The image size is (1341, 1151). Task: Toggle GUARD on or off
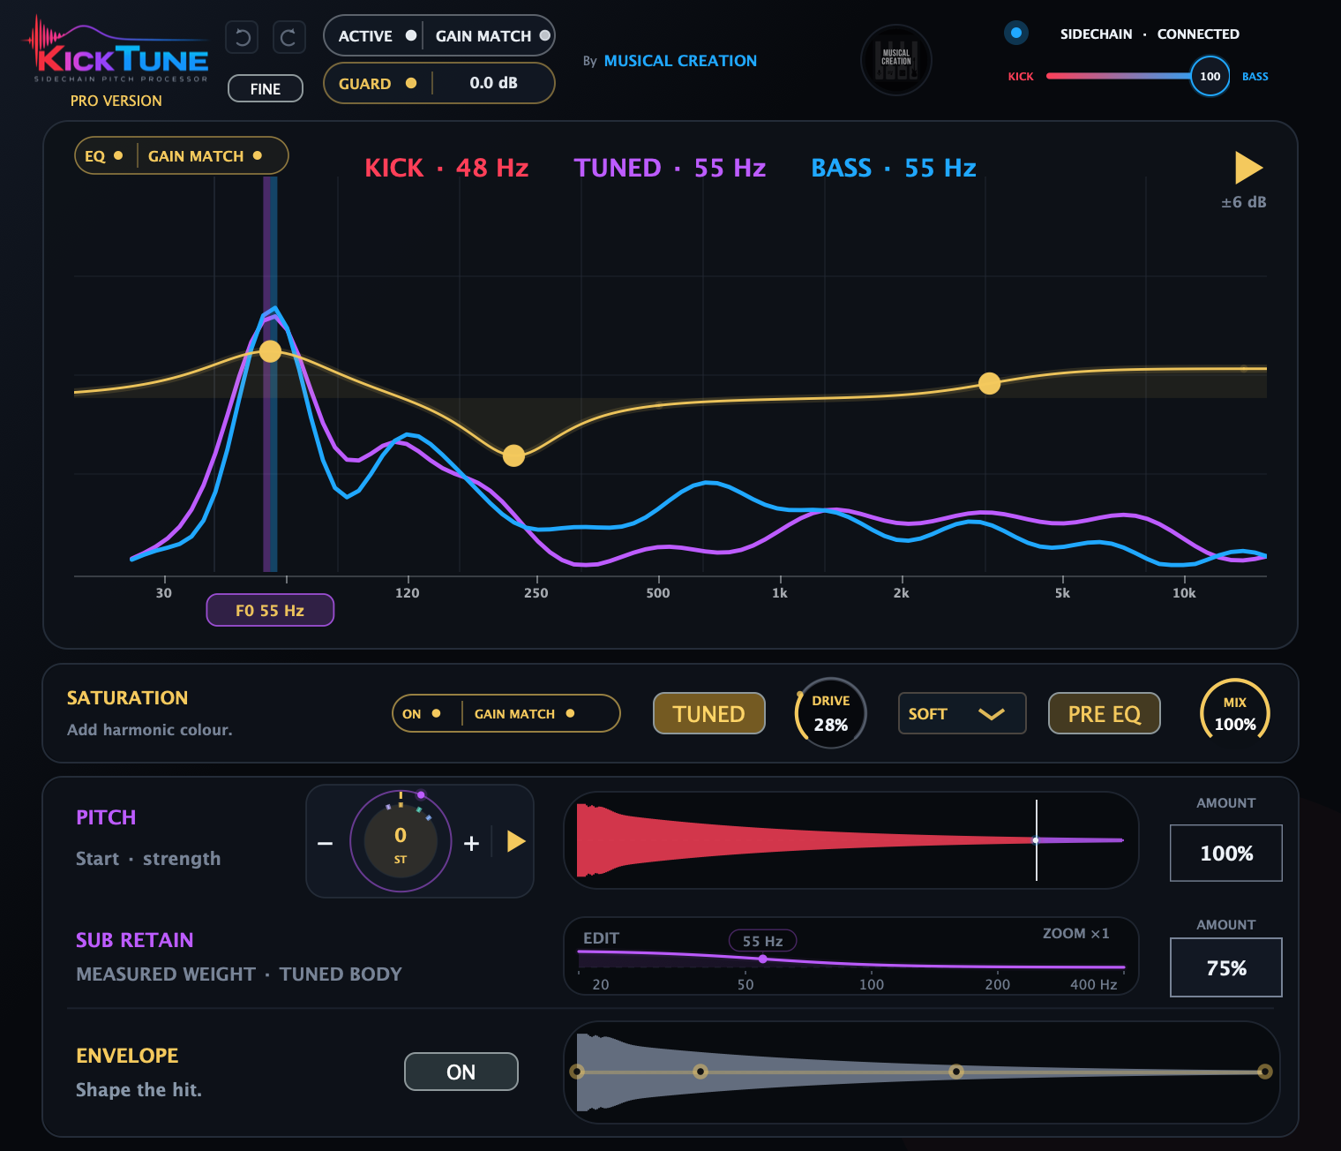point(378,83)
